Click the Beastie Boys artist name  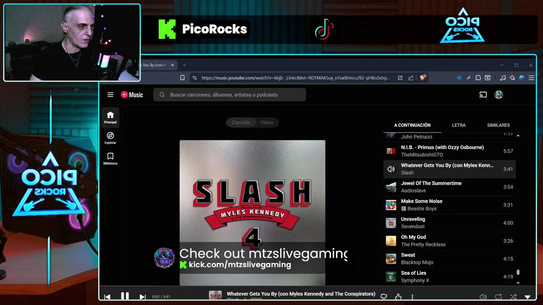tap(422, 209)
